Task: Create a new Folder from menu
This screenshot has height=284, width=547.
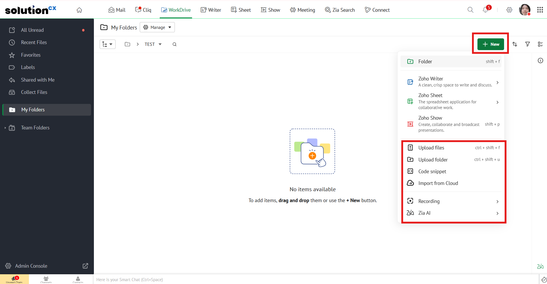Action: (451, 62)
